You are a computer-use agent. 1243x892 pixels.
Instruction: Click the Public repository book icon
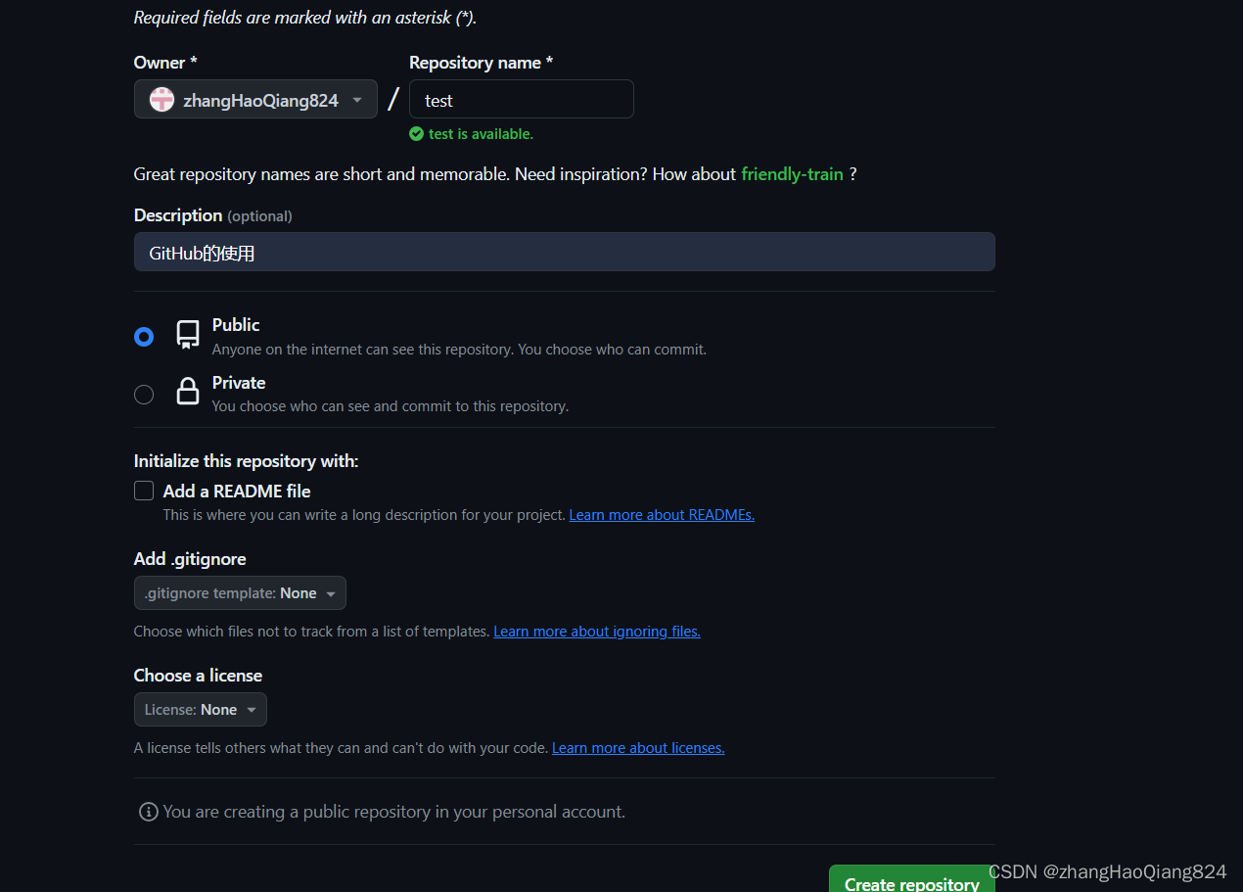[x=188, y=335]
